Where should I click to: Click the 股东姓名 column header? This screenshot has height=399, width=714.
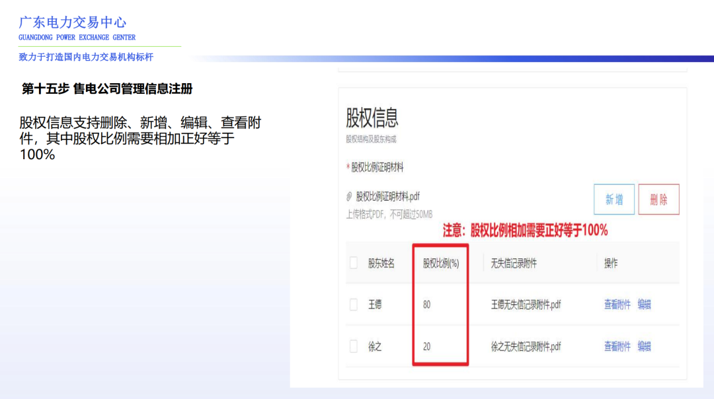[380, 263]
